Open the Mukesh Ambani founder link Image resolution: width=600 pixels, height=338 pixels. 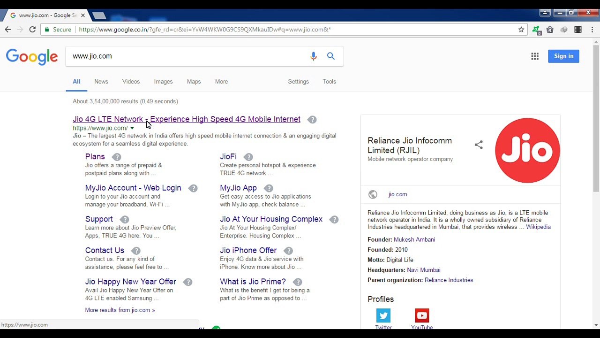(x=414, y=239)
